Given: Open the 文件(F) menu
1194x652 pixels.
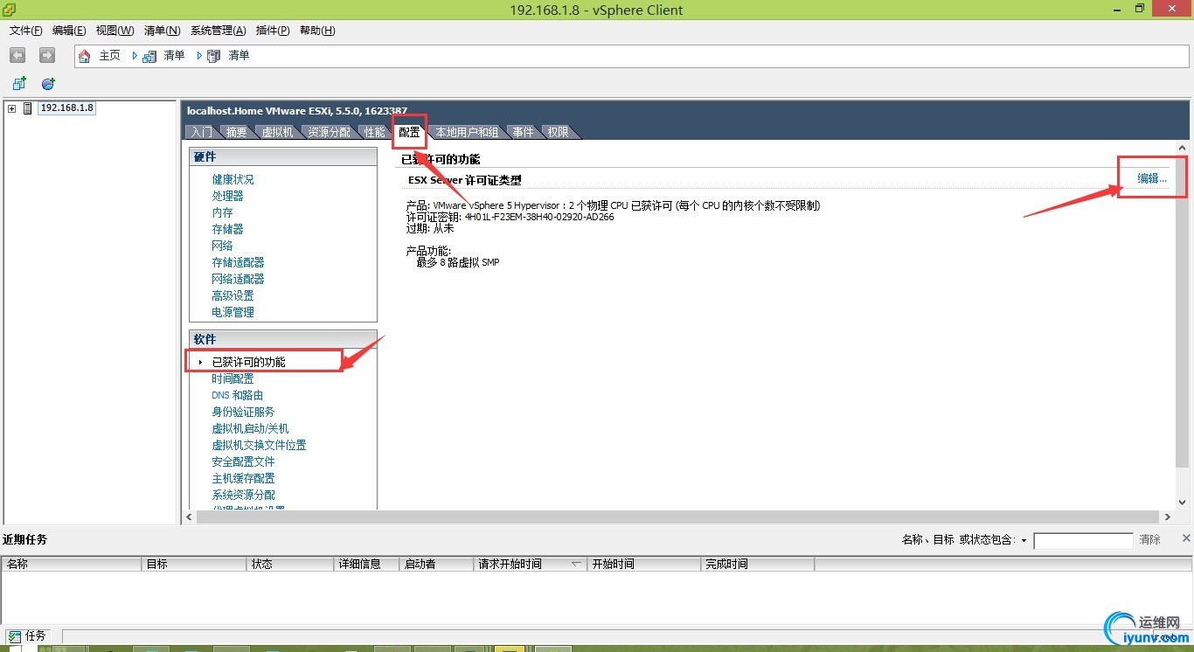Looking at the screenshot, I should (26, 31).
